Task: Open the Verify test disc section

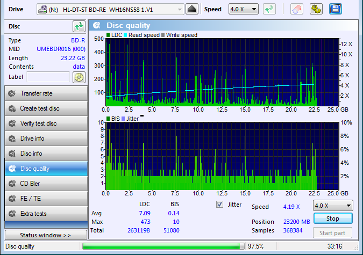Action: [x=46, y=123]
